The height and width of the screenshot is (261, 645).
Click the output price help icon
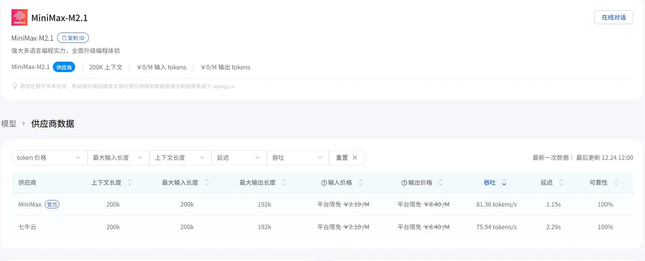(x=404, y=183)
